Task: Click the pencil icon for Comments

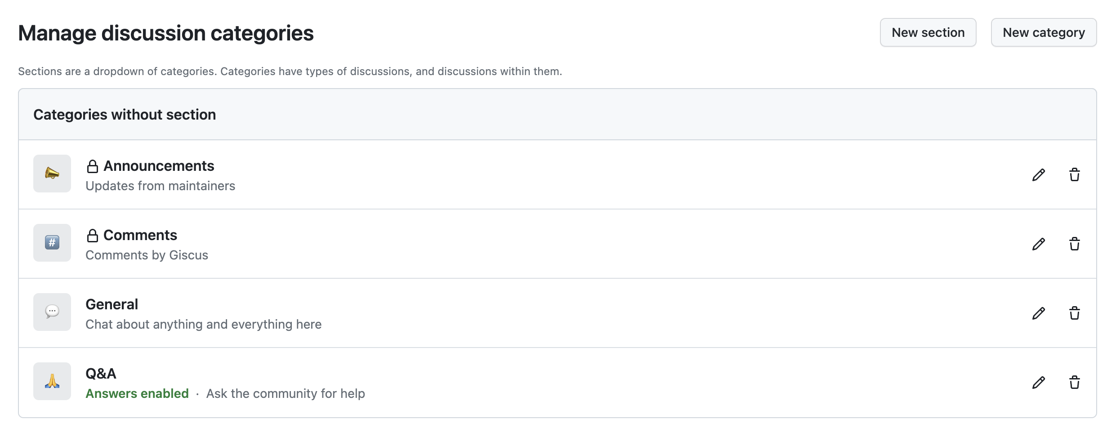Action: (x=1039, y=244)
